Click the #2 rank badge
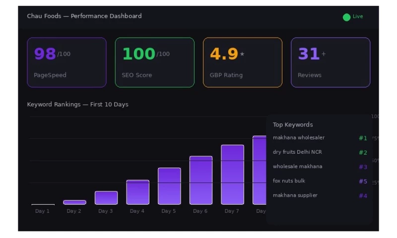The width and height of the screenshot is (397, 238). point(363,153)
